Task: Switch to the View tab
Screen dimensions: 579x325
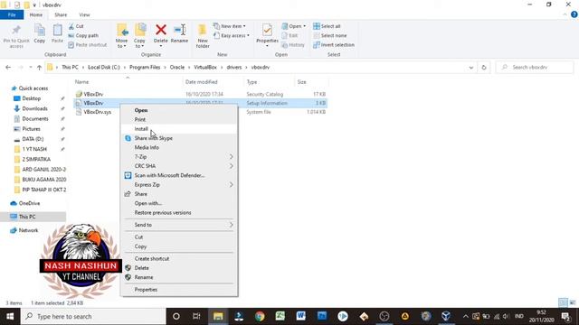Action: point(84,14)
